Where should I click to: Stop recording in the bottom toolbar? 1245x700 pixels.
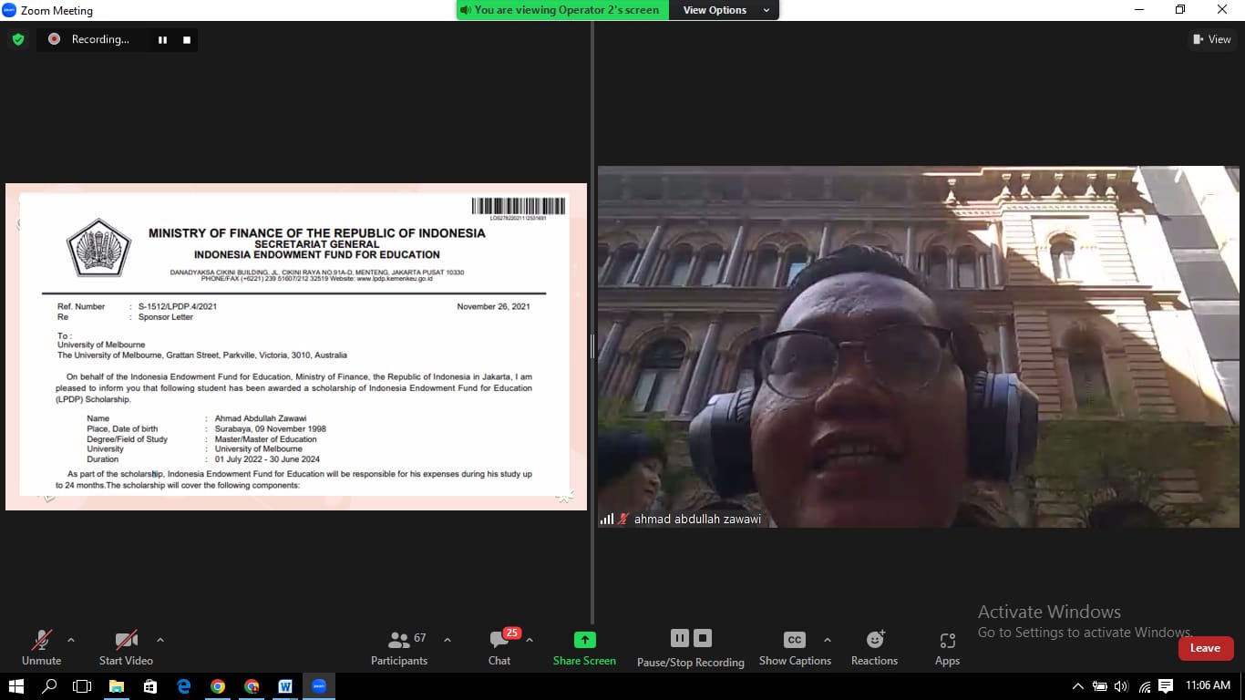pyautogui.click(x=702, y=638)
